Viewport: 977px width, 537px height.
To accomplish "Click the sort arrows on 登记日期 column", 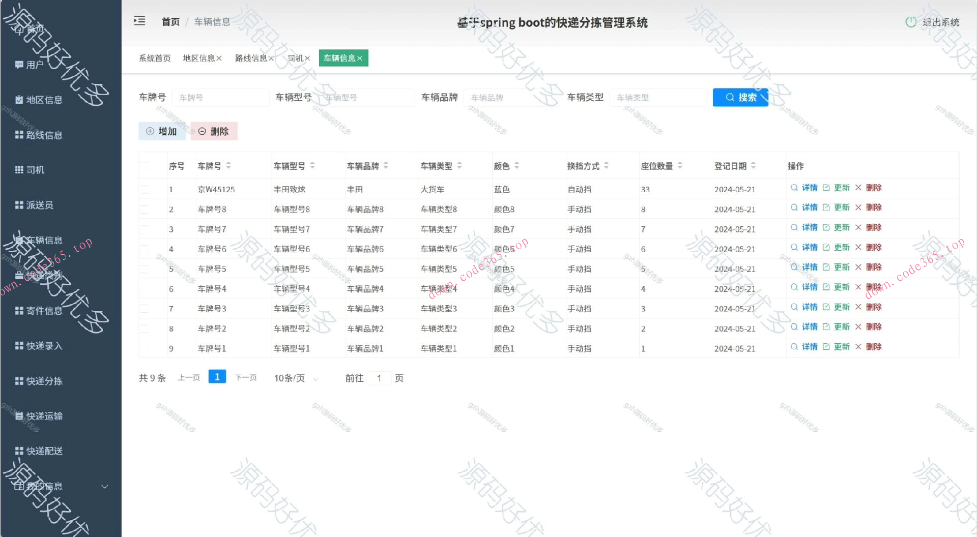I will (754, 165).
